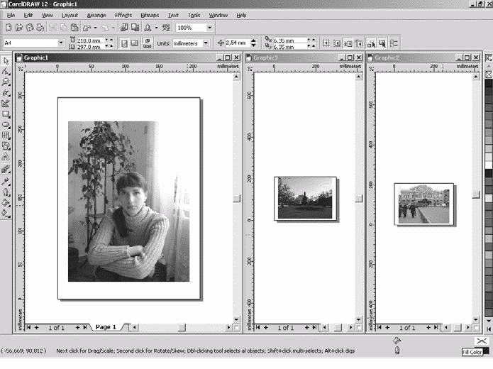The height and width of the screenshot is (369, 493).
Task: Click the Print icon in toolbar
Action: 38,28
